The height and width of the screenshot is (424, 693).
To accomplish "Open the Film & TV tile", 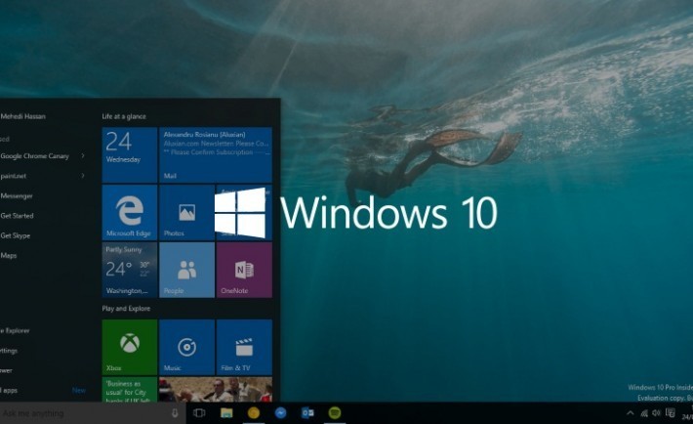I will (x=244, y=347).
